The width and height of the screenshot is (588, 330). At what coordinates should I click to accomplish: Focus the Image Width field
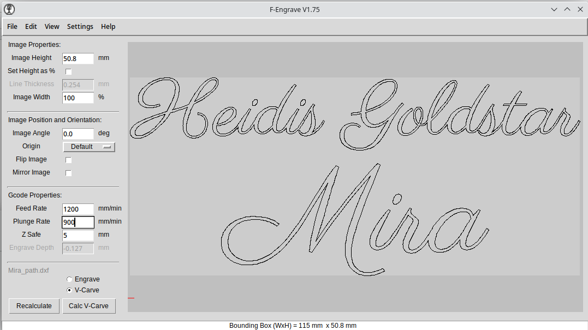click(78, 98)
